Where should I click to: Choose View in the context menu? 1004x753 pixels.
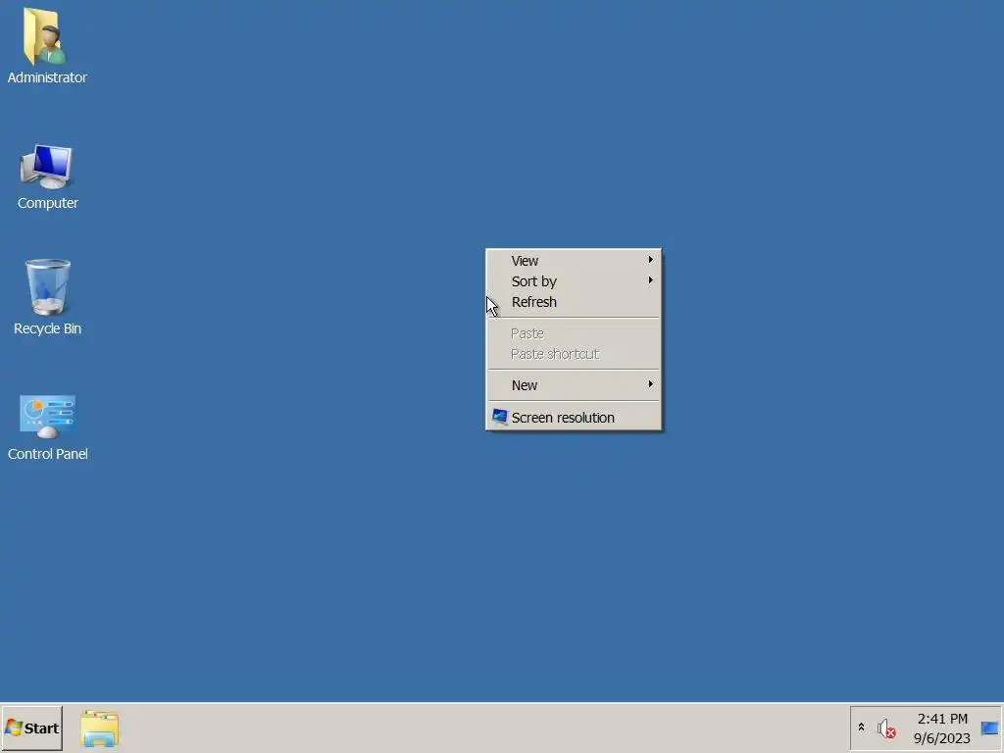(574, 261)
